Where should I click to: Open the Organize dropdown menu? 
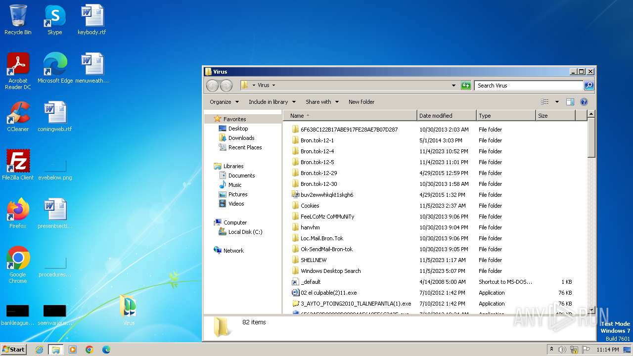(x=224, y=102)
